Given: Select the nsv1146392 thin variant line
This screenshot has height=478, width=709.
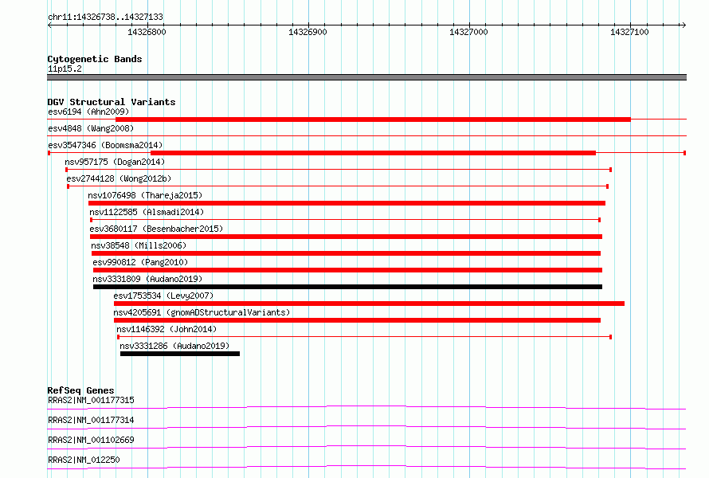Looking at the screenshot, I should point(364,337).
